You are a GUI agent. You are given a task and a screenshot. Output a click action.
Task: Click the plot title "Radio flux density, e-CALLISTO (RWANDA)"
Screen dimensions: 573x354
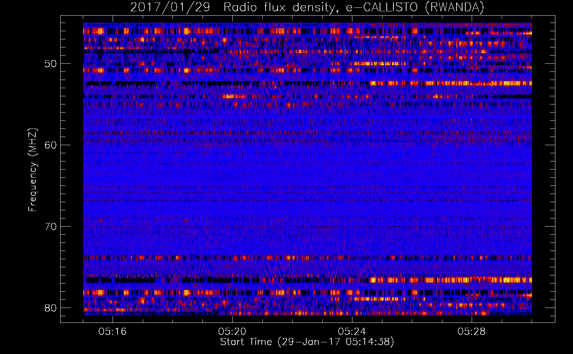coord(354,7)
